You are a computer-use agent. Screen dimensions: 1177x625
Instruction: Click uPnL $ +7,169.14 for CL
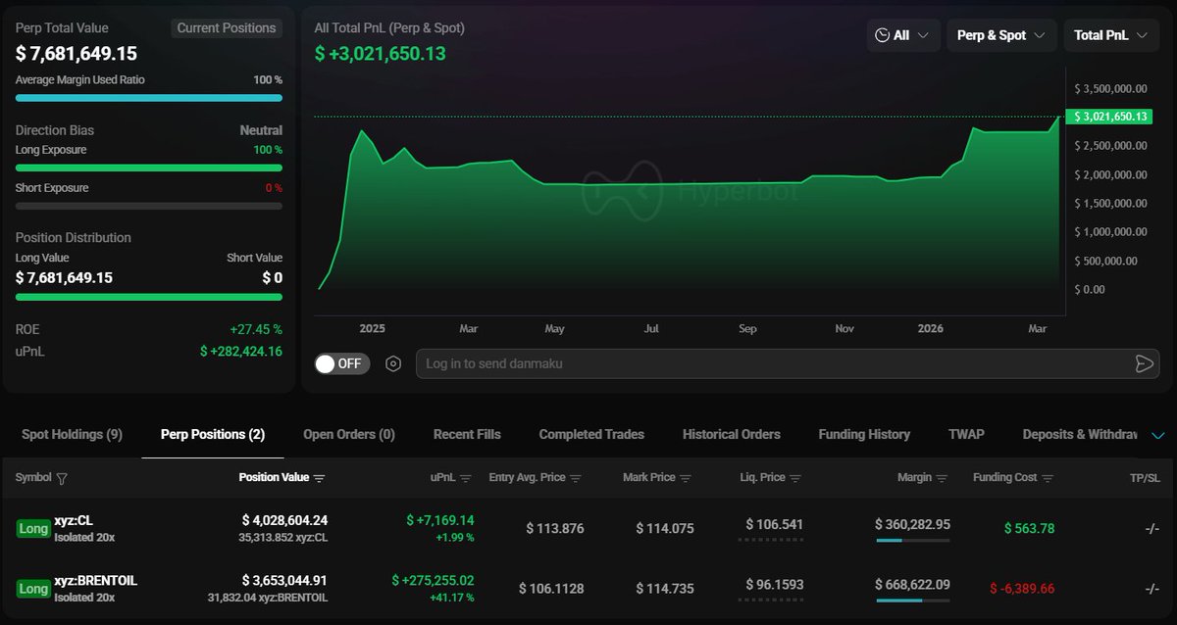(440, 520)
